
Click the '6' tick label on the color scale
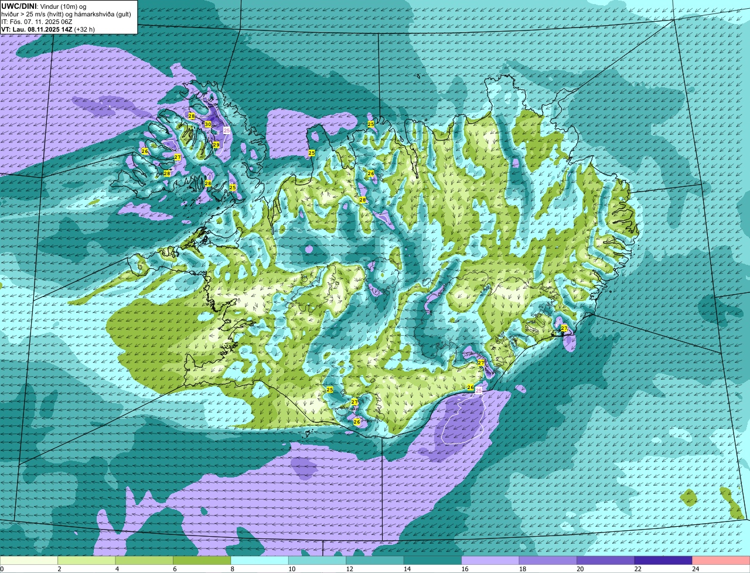pos(174,569)
